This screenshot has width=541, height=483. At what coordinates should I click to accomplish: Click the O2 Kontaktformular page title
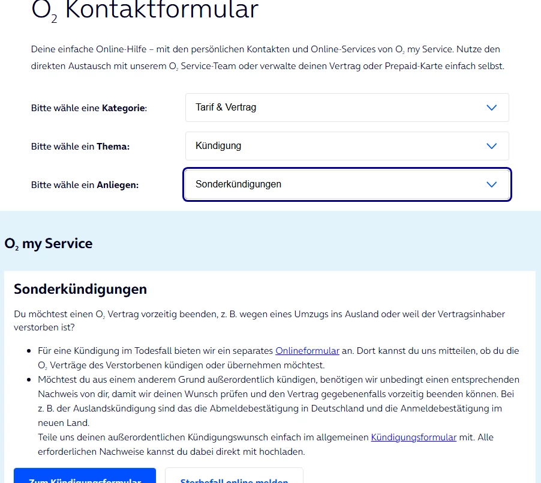pos(145,10)
